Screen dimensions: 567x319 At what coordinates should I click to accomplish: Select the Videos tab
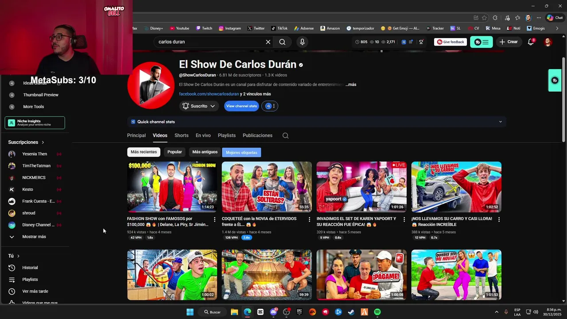pyautogui.click(x=160, y=136)
